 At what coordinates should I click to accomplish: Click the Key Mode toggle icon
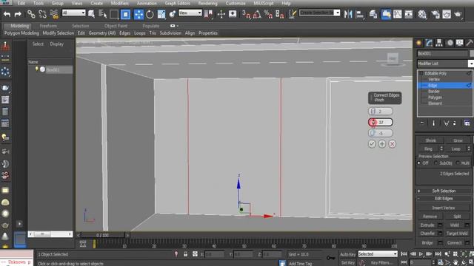(x=404, y=263)
